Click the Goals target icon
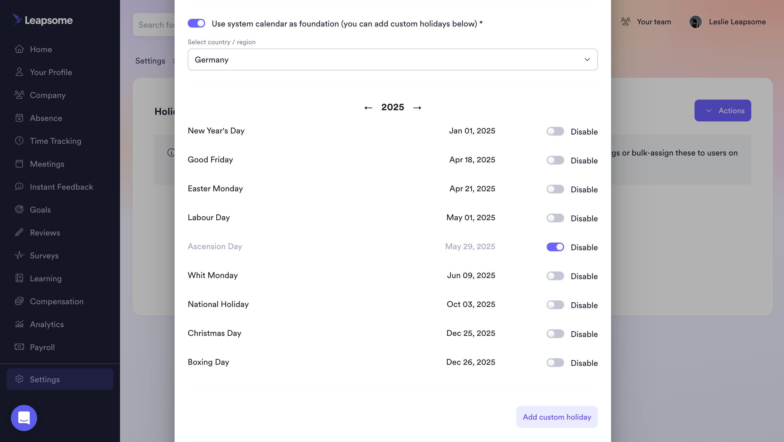The height and width of the screenshot is (442, 784). tap(19, 210)
